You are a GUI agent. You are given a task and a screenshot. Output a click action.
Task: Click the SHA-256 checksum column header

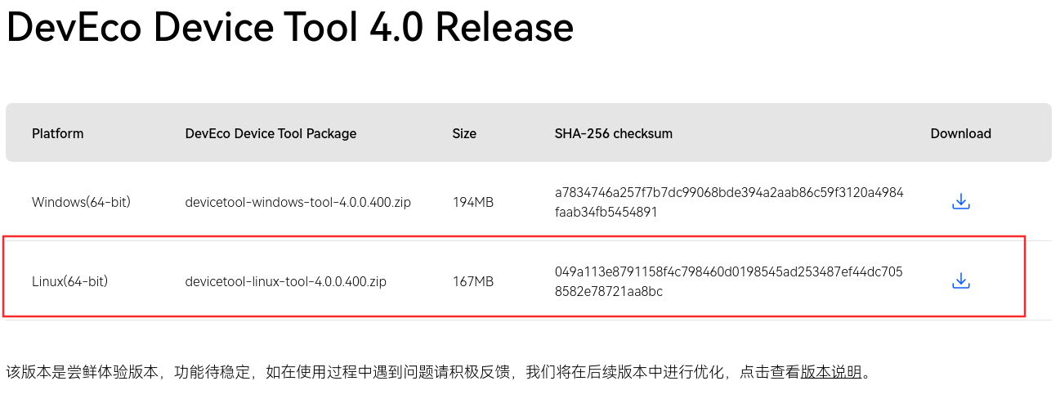click(613, 133)
